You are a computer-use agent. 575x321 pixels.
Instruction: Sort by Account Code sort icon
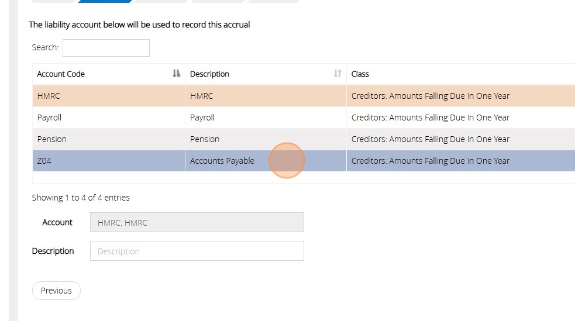pos(177,74)
